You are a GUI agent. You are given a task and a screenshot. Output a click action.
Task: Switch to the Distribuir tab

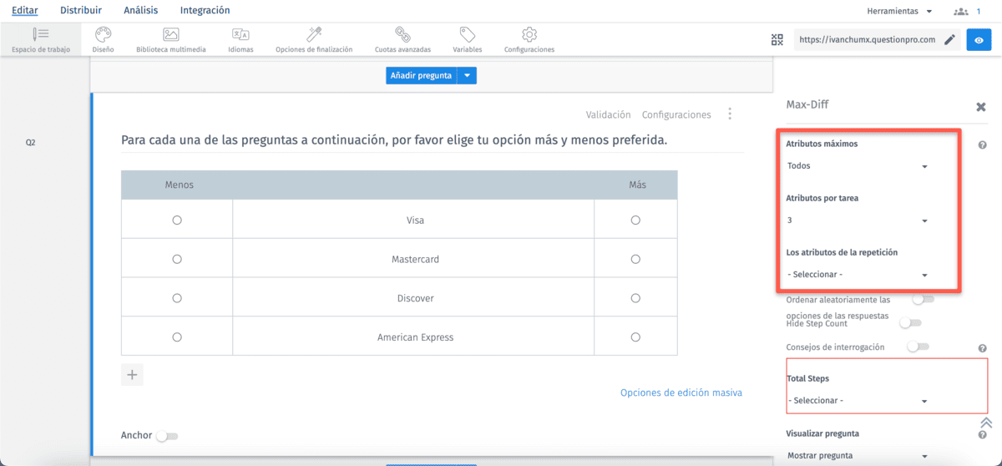point(81,11)
